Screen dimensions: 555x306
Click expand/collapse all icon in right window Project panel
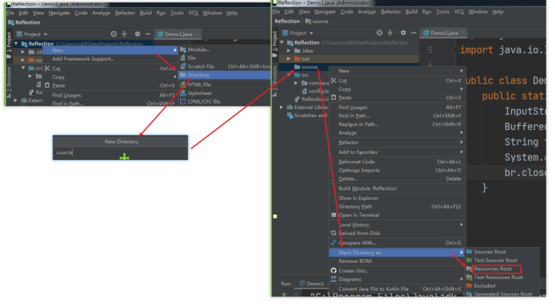[390, 33]
